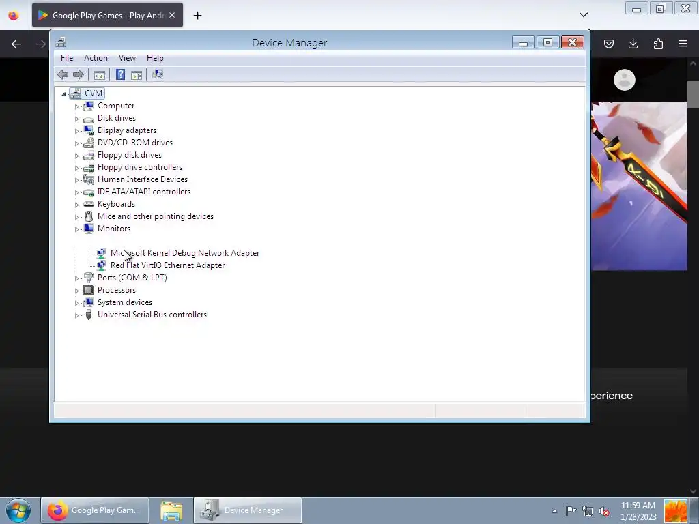699x524 pixels.
Task: Click the Firefox taskbar button
Action: click(x=95, y=510)
